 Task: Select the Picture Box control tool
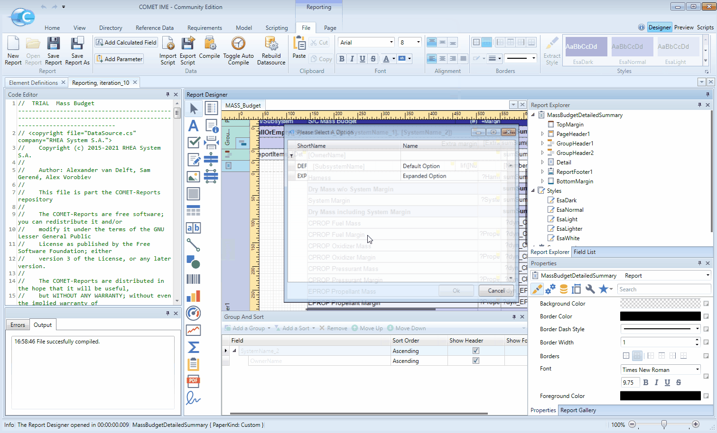[x=194, y=177]
